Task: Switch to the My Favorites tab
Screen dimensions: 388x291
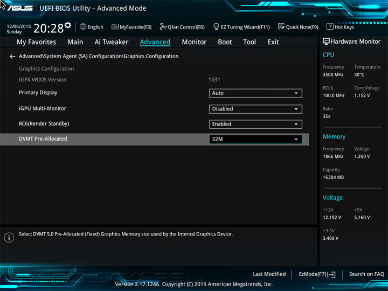Action: click(37, 42)
